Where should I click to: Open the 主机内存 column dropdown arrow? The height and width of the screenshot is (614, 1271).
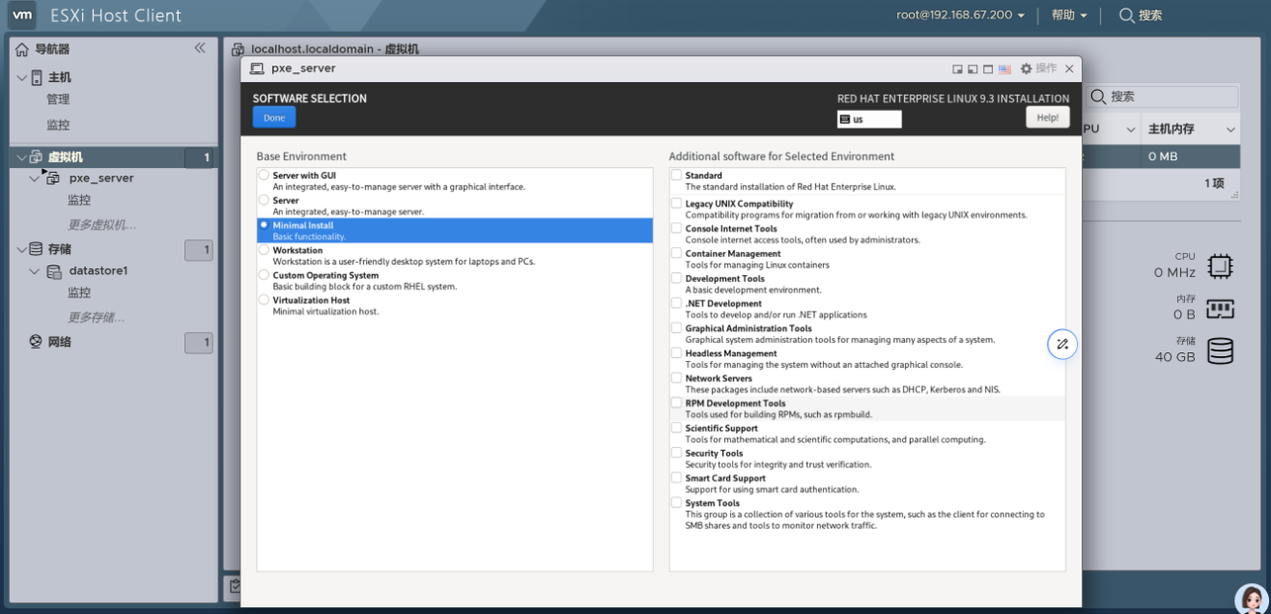1230,129
